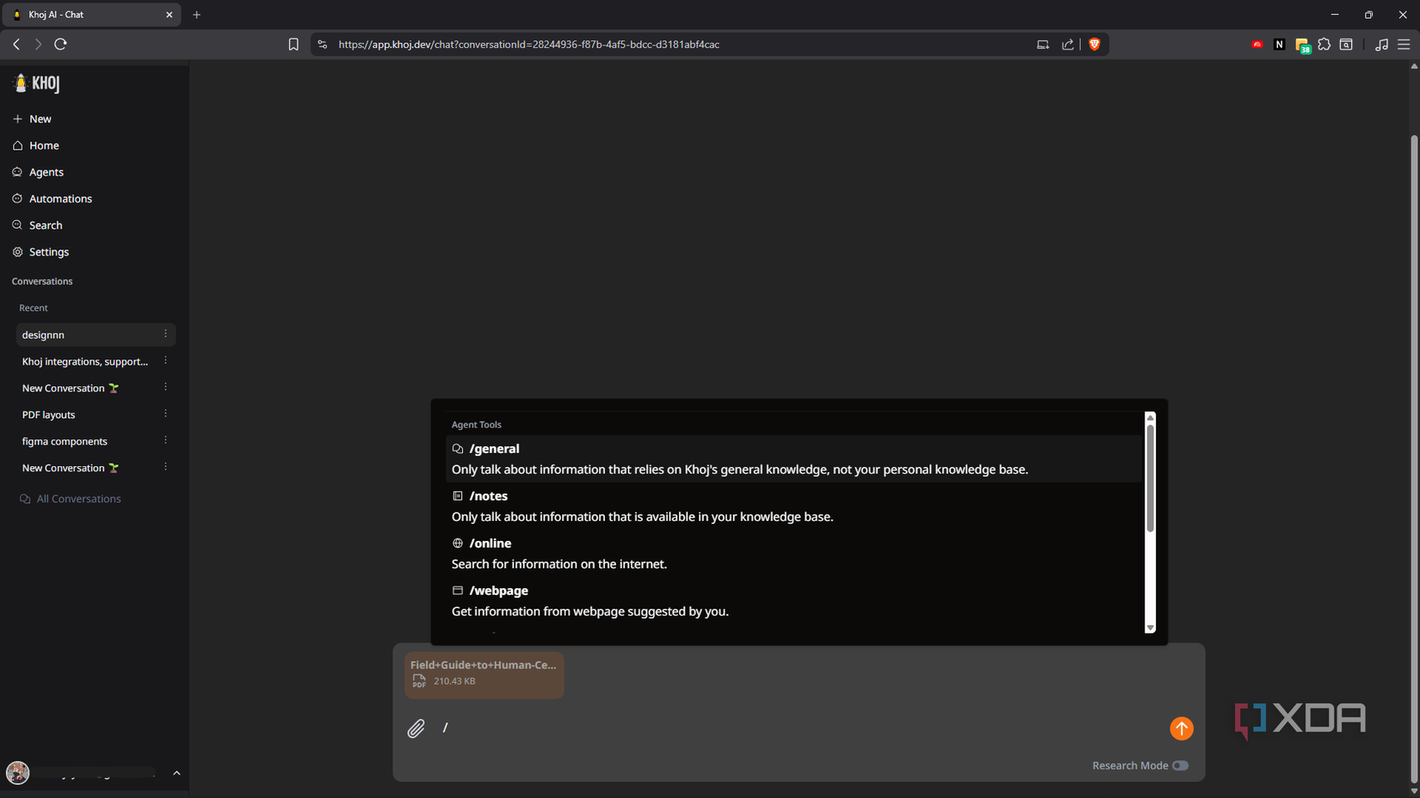The image size is (1420, 798).
Task: Open the Agents page from sidebar
Action: click(46, 172)
